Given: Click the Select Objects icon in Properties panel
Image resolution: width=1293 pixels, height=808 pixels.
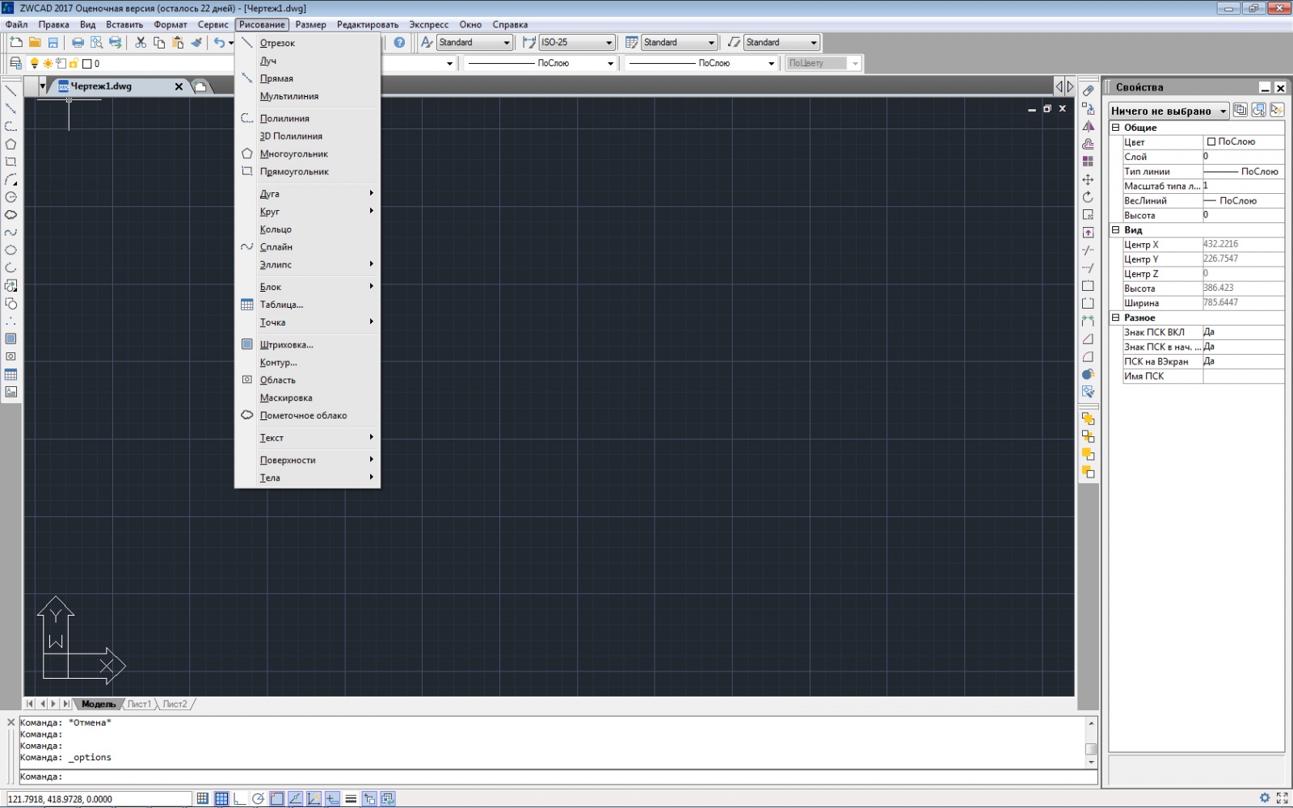Looking at the screenshot, I should [x=1258, y=110].
